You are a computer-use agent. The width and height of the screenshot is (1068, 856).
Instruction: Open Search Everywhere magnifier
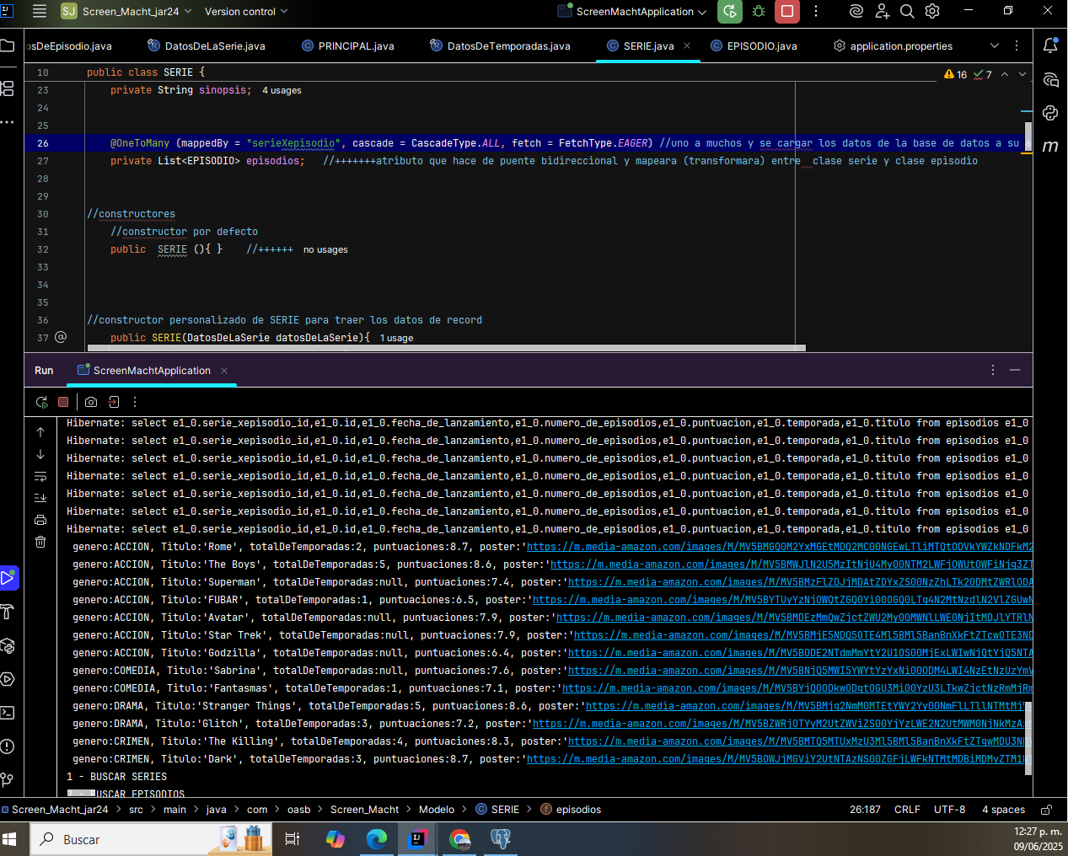[x=907, y=11]
